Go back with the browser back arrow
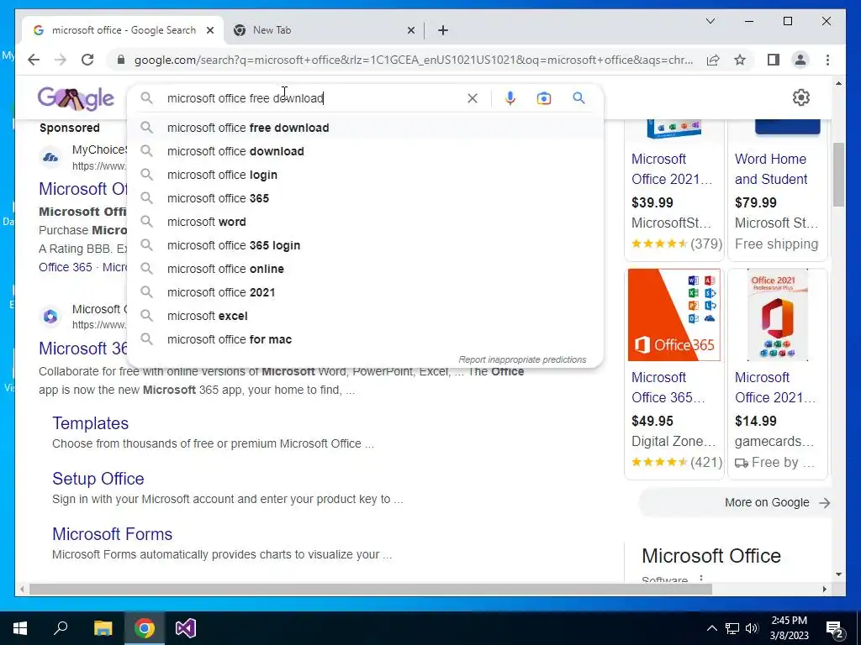861x645 pixels. tap(34, 60)
